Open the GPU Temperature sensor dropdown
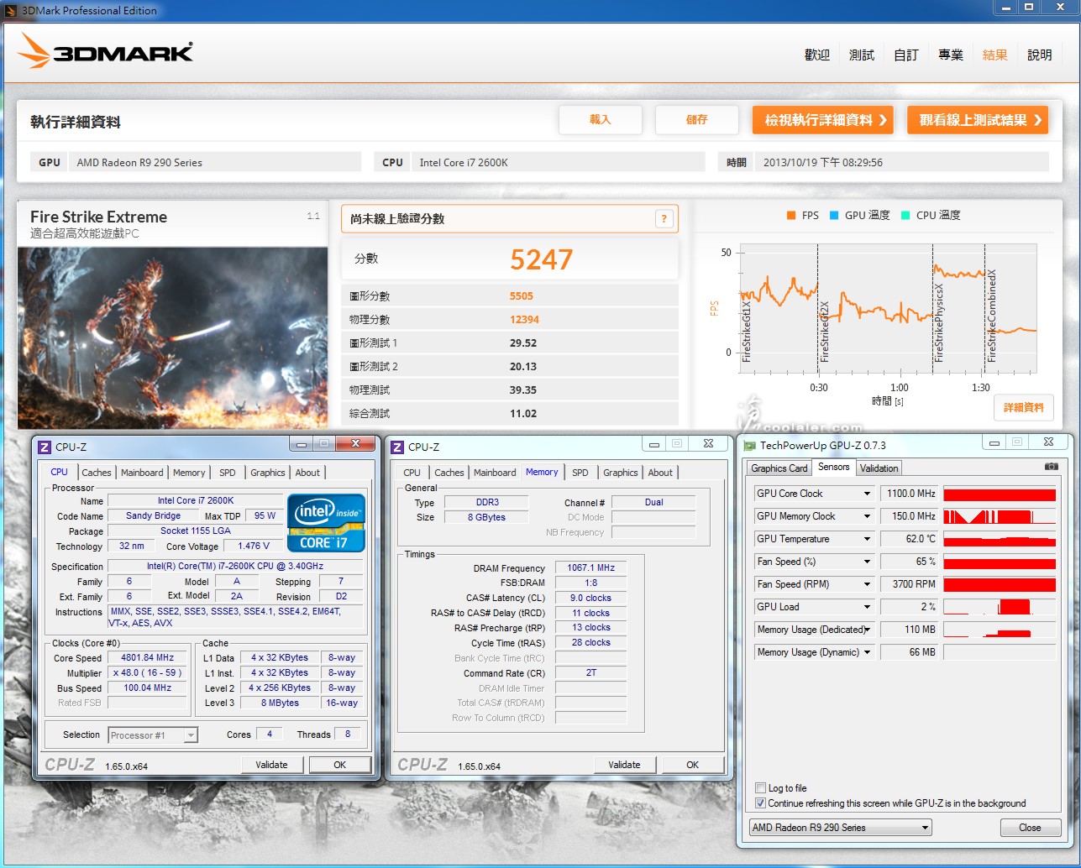The height and width of the screenshot is (868, 1081). point(867,539)
